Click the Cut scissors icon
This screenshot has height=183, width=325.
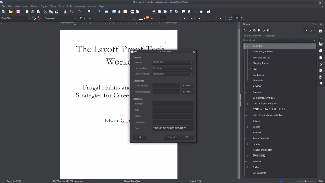click(x=45, y=12)
